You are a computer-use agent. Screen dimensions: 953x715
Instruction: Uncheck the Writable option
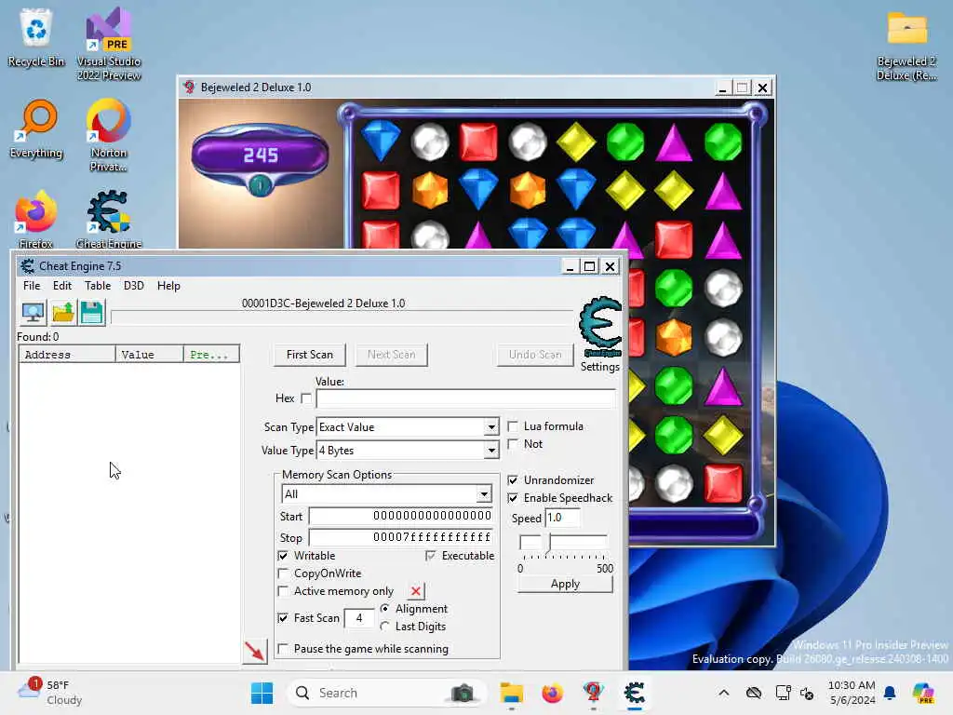pos(283,556)
